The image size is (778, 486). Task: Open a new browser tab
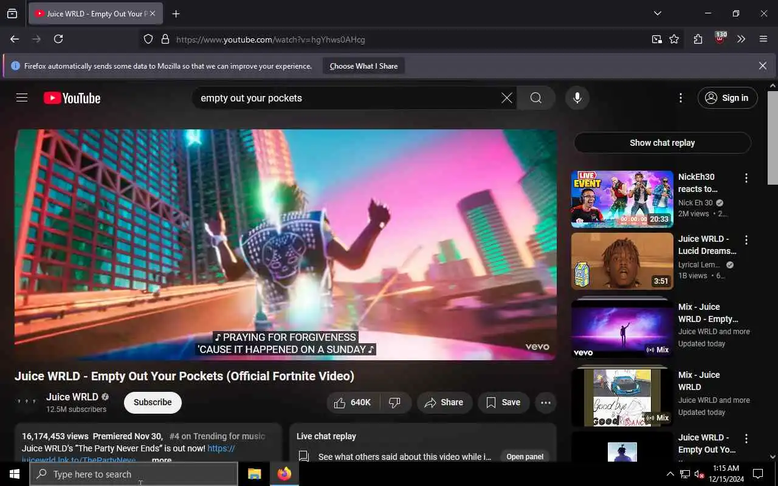[176, 13]
